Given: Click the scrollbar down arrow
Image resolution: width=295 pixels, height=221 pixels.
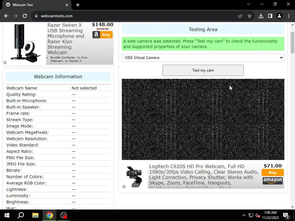Looking at the screenshot, I should click(x=292, y=207).
